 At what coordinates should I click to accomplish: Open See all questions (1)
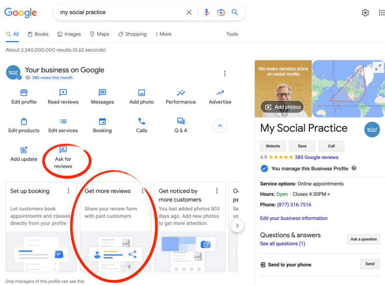pyautogui.click(x=283, y=243)
